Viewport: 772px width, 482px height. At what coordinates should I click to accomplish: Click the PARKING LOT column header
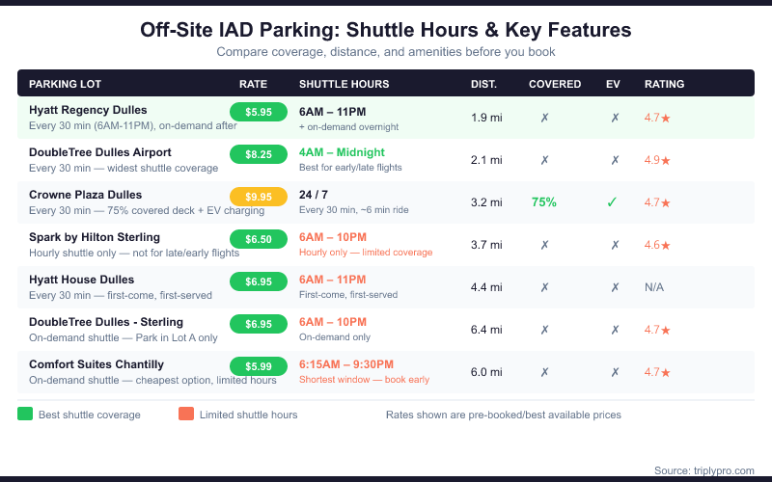pyautogui.click(x=65, y=84)
